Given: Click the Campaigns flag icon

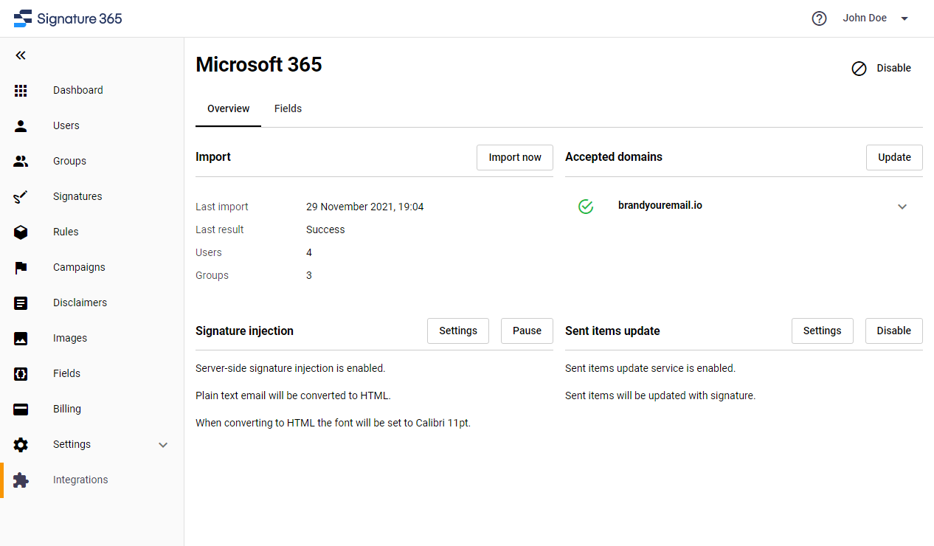Looking at the screenshot, I should pyautogui.click(x=21, y=267).
